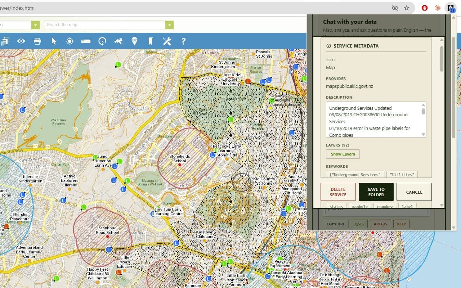This screenshot has width=461, height=288.
Task: Cancel the service metadata dialog
Action: [x=414, y=192]
